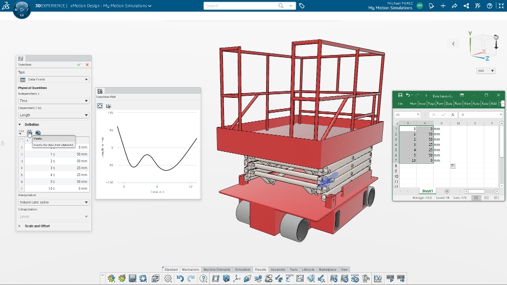Cancel Function dialog with red X
The width and height of the screenshot is (507, 285).
point(87,65)
